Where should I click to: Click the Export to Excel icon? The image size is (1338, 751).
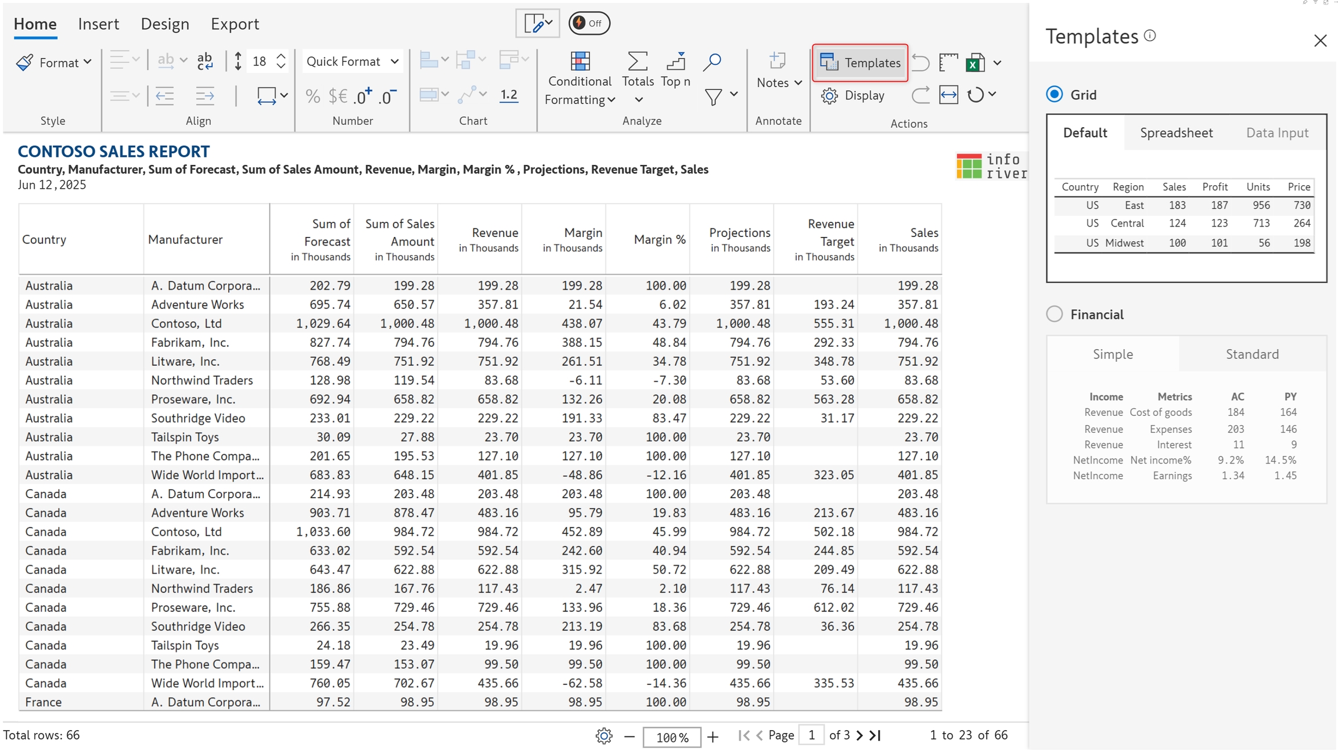(975, 63)
